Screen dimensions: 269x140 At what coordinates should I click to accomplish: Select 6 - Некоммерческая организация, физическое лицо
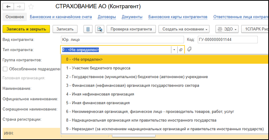coord(165,111)
